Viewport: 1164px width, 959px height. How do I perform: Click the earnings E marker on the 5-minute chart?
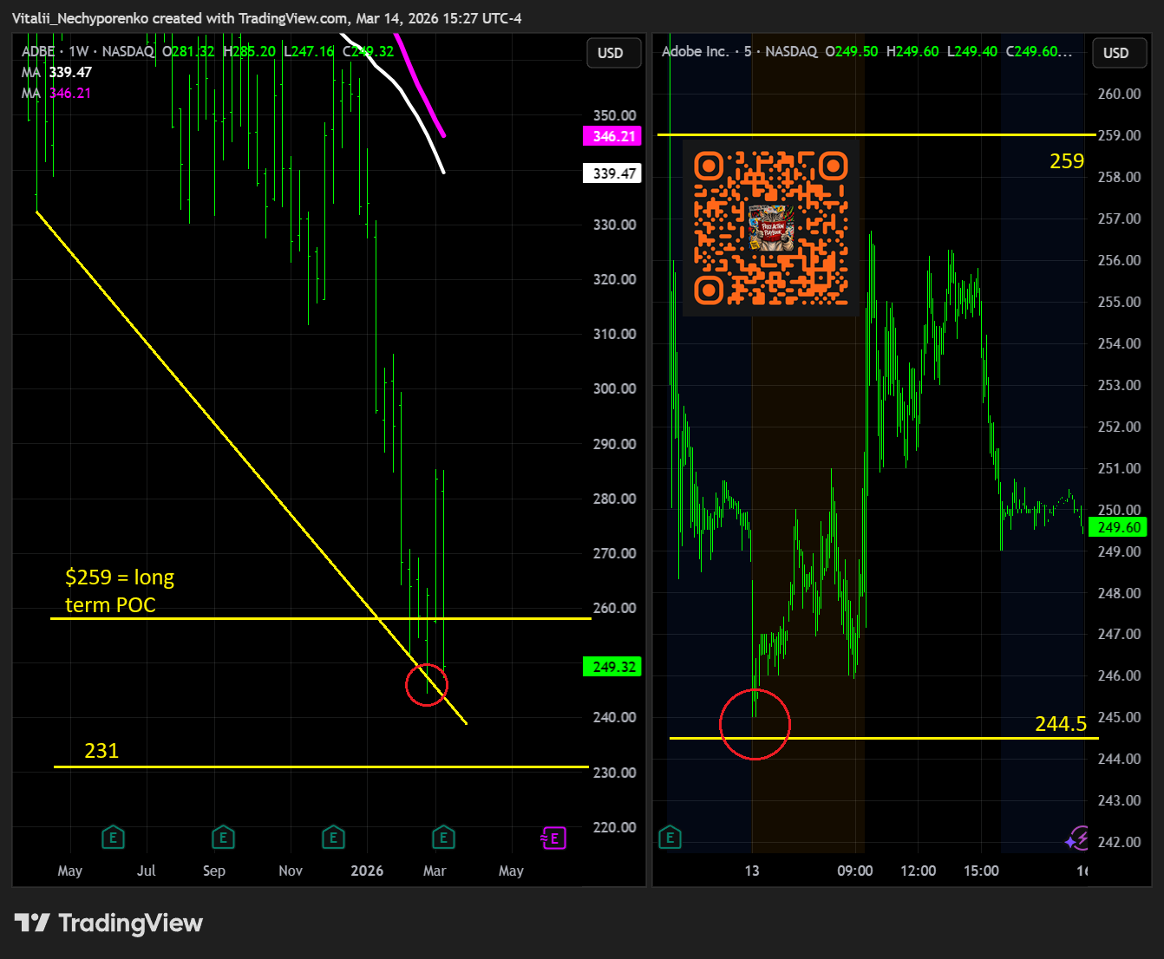tap(670, 838)
